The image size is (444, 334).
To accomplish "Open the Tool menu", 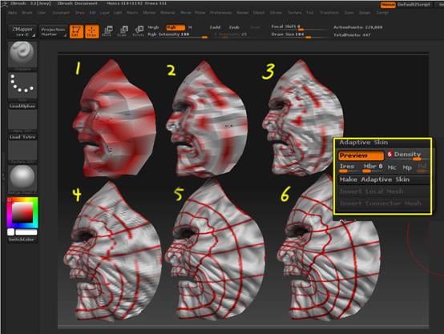I will 310,13.
